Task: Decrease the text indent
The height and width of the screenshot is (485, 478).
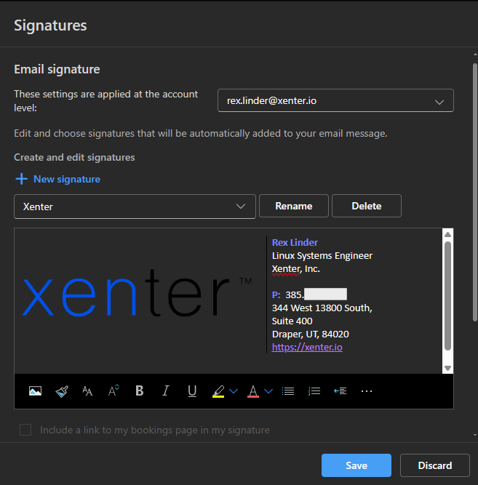Action: [x=340, y=391]
